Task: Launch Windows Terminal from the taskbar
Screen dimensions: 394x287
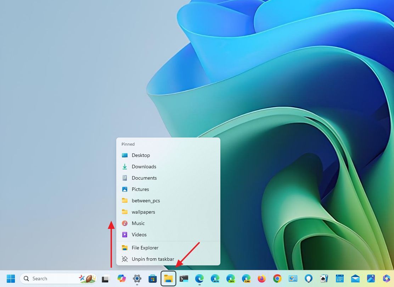Action: (184, 278)
